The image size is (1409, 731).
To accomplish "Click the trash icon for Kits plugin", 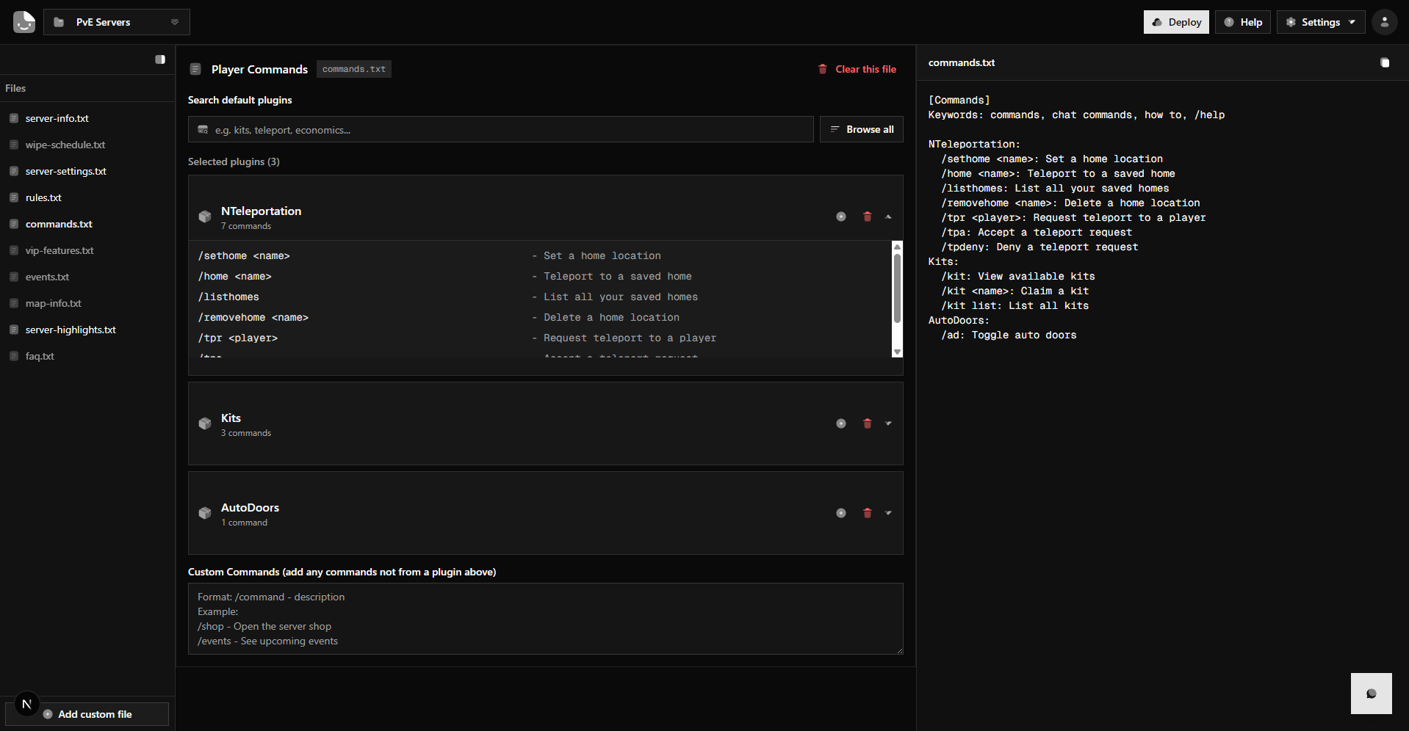I will pyautogui.click(x=867, y=423).
